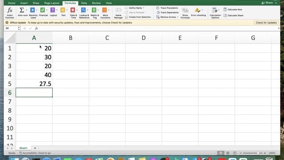This screenshot has width=284, height=160.
Task: Open Calculation Options
Action: click(x=215, y=13)
